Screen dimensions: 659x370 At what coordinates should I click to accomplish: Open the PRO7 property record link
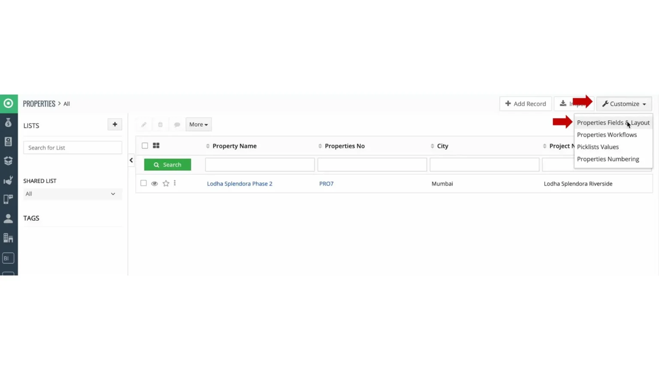pyautogui.click(x=326, y=183)
